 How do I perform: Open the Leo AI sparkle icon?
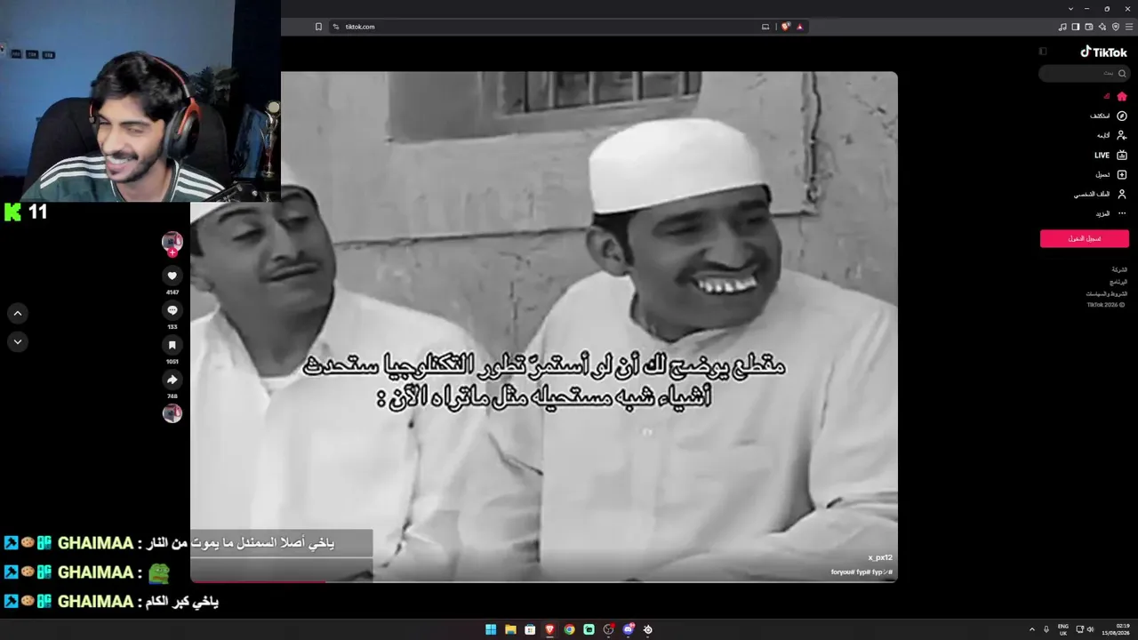click(1102, 27)
